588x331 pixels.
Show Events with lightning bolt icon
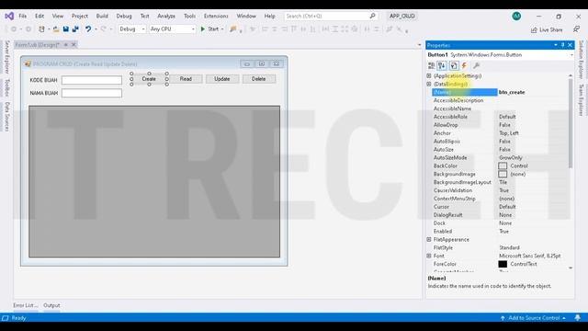point(464,65)
